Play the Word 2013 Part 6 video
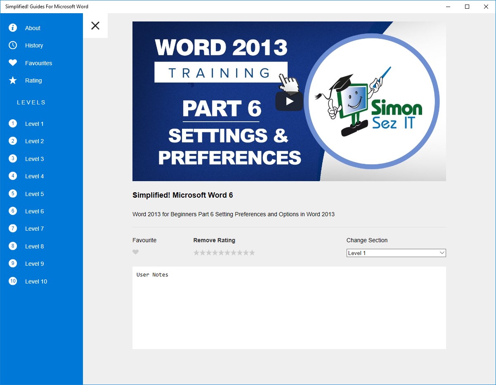This screenshot has height=385, width=496. [289, 101]
